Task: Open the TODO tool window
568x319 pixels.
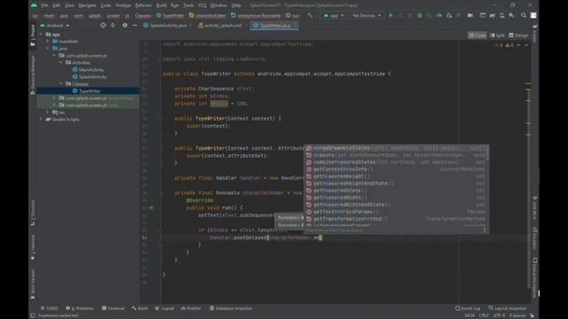Action: [x=50, y=308]
